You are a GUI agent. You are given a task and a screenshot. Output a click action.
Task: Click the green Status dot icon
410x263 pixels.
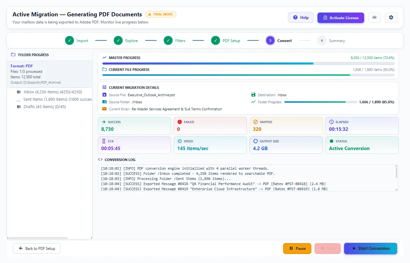pos(332,141)
